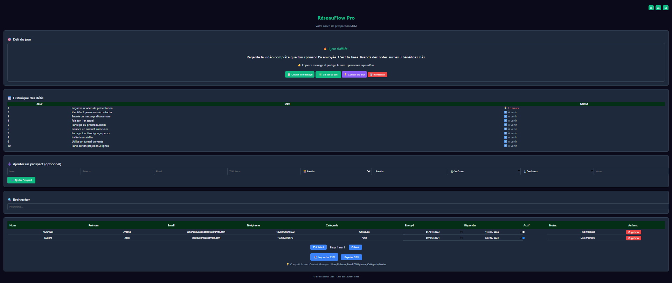Go to previous page with Précédent
Image resolution: width=672 pixels, height=283 pixels.
(x=318, y=247)
